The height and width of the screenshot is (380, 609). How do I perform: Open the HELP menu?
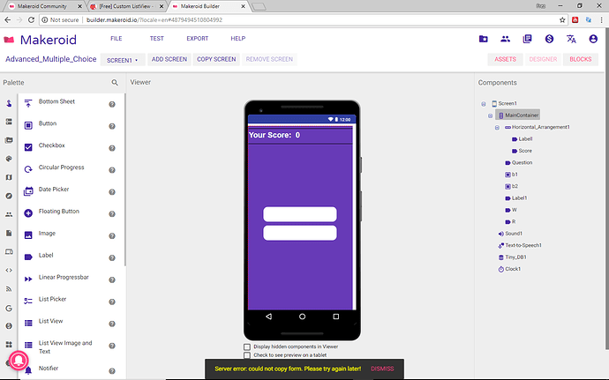(x=238, y=39)
